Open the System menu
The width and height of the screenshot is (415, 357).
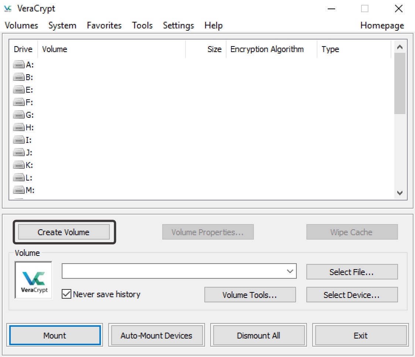(x=62, y=25)
